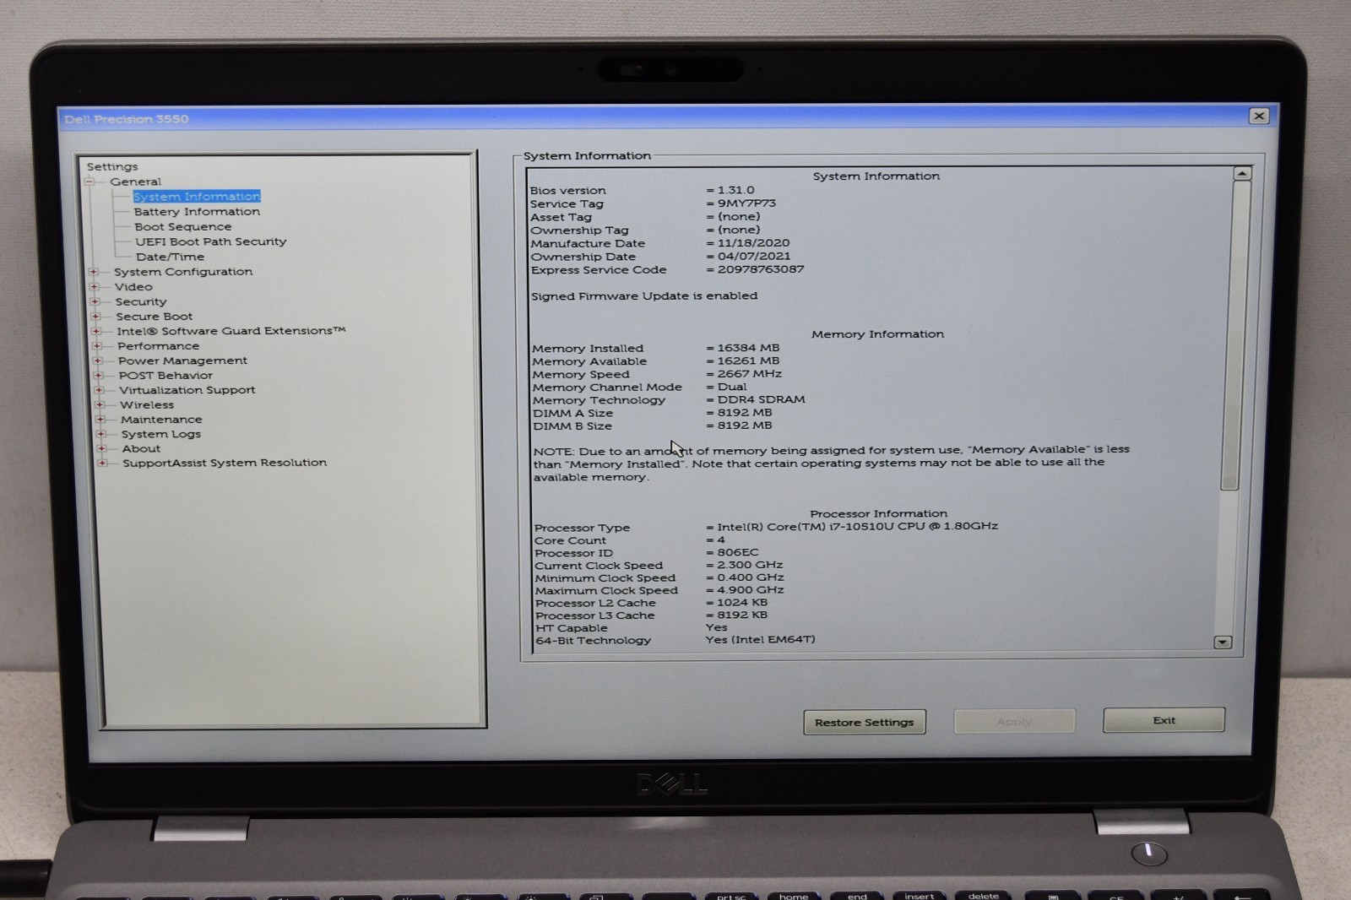
Task: Click the DIMM A Size value
Action: 744,412
